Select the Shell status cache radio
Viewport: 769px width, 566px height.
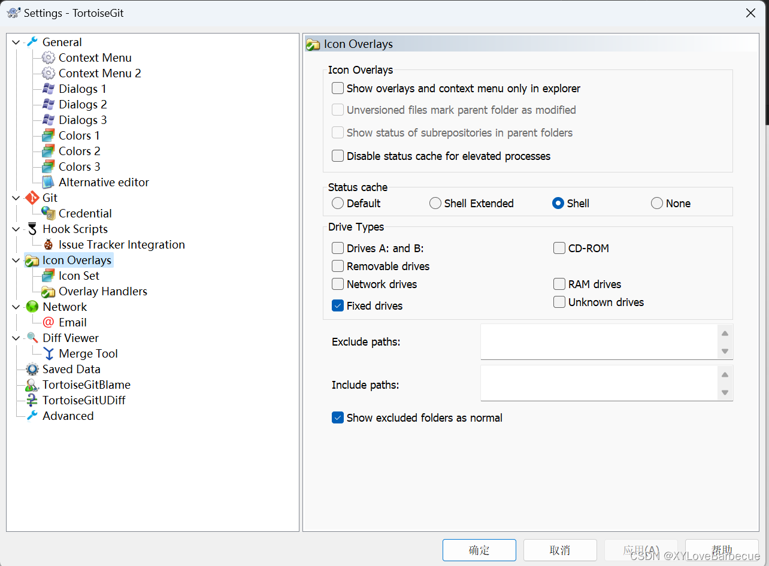(x=558, y=203)
